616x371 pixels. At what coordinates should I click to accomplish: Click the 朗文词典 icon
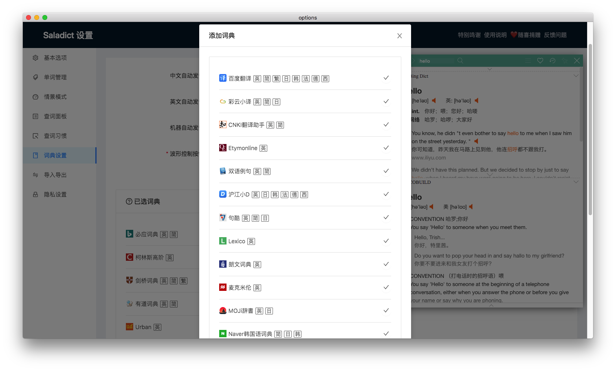click(223, 264)
